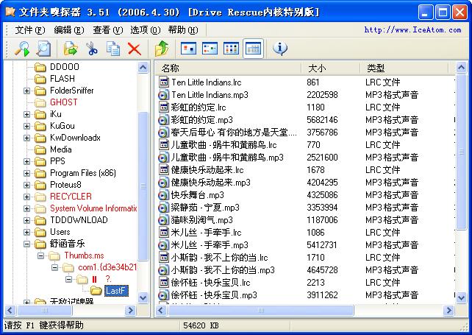Click the second magnifier find icon
This screenshot has height=335, width=472.
coord(43,49)
